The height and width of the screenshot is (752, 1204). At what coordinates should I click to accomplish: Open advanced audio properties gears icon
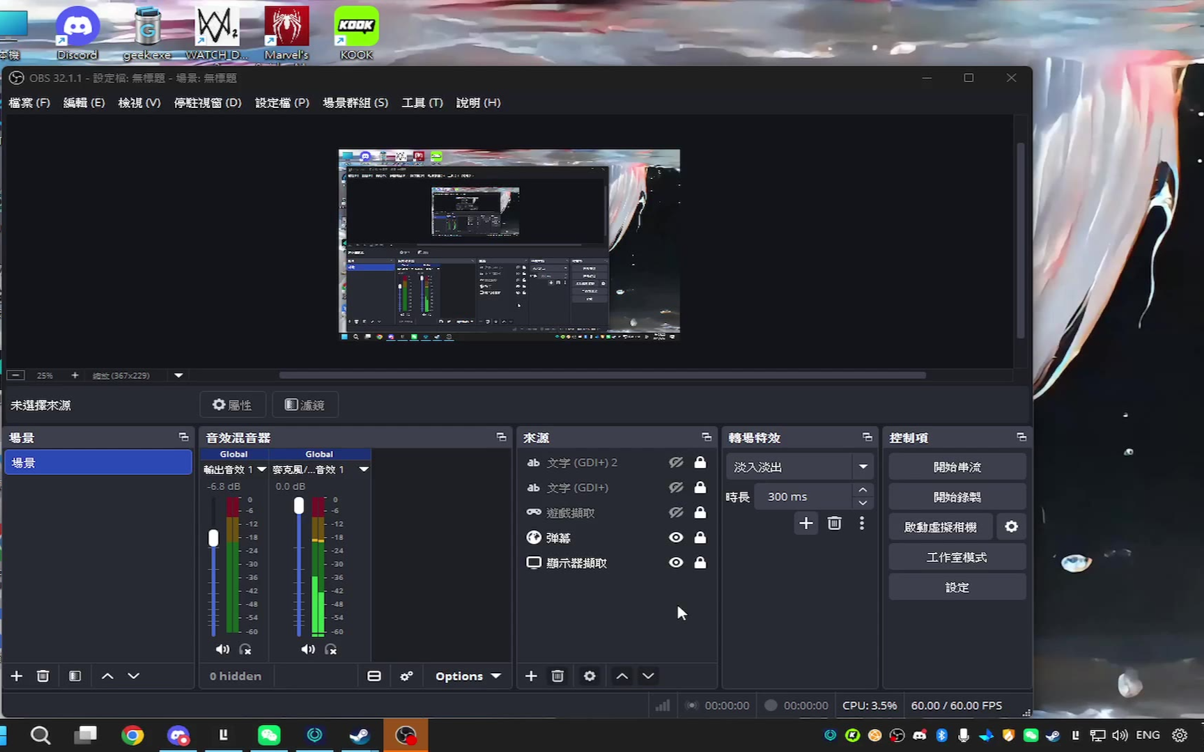406,676
